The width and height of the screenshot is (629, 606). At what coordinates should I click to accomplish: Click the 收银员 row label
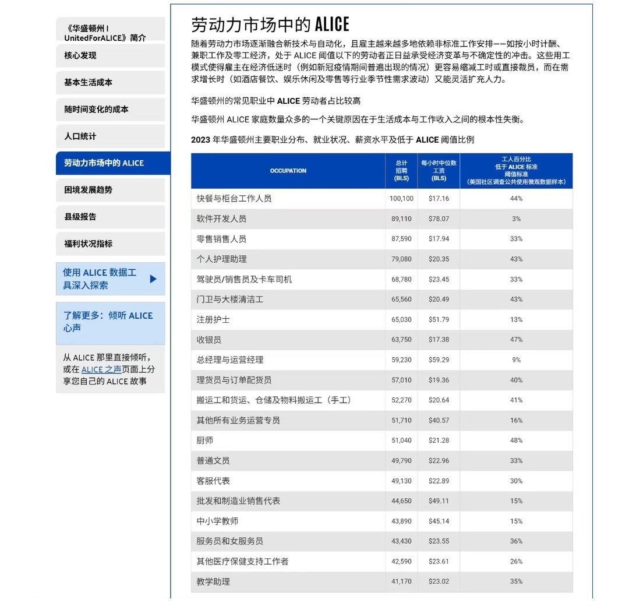[x=209, y=340]
